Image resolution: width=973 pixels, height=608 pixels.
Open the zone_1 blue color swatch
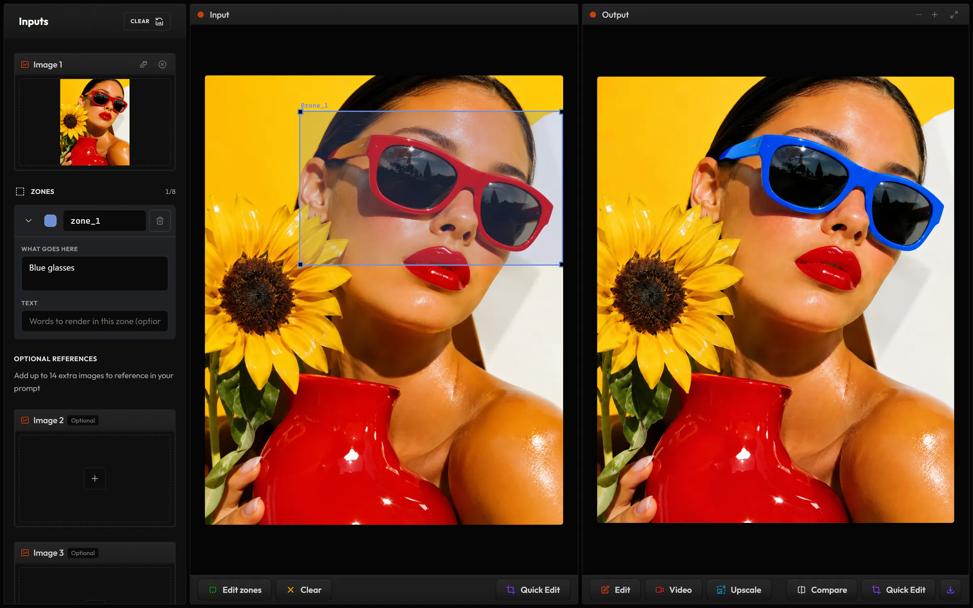(x=50, y=221)
